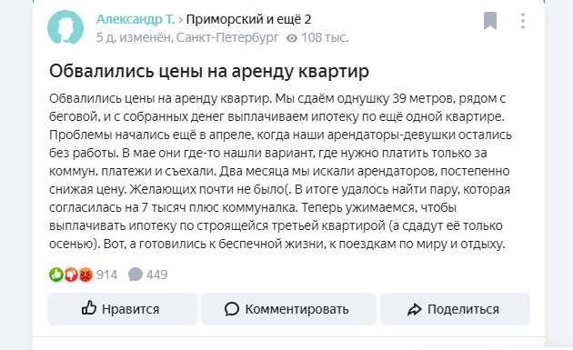
Task: Click the comment bubble icon
Action: pyautogui.click(x=136, y=275)
